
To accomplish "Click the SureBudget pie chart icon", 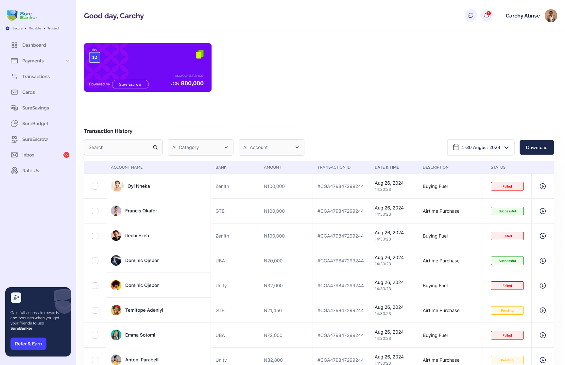I will click(14, 124).
